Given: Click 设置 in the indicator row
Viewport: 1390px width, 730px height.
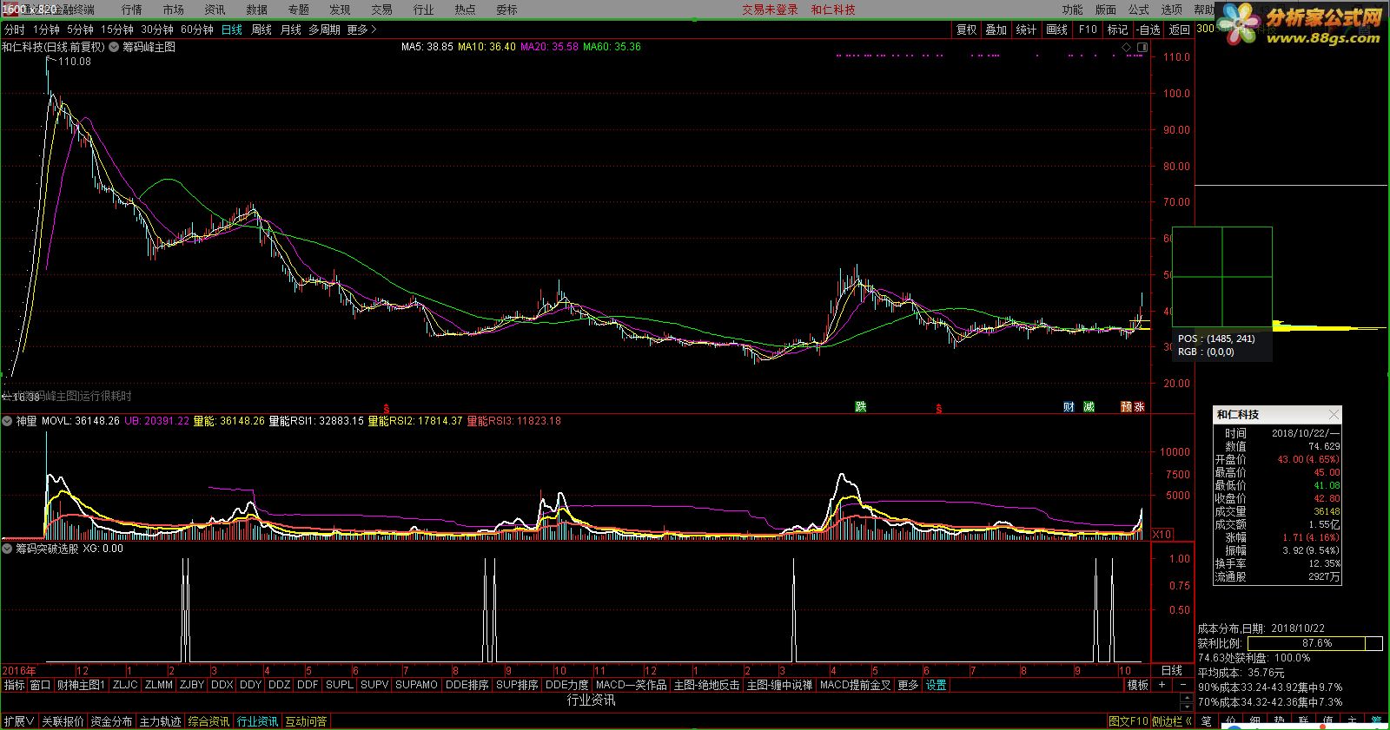Looking at the screenshot, I should (x=937, y=685).
